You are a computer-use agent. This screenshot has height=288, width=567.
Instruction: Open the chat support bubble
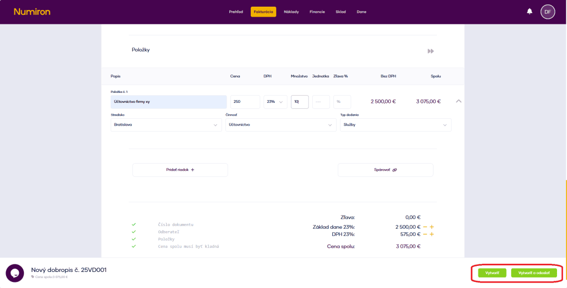tap(15, 273)
